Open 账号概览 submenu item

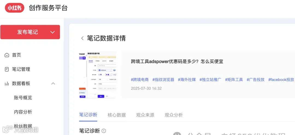point(23,98)
